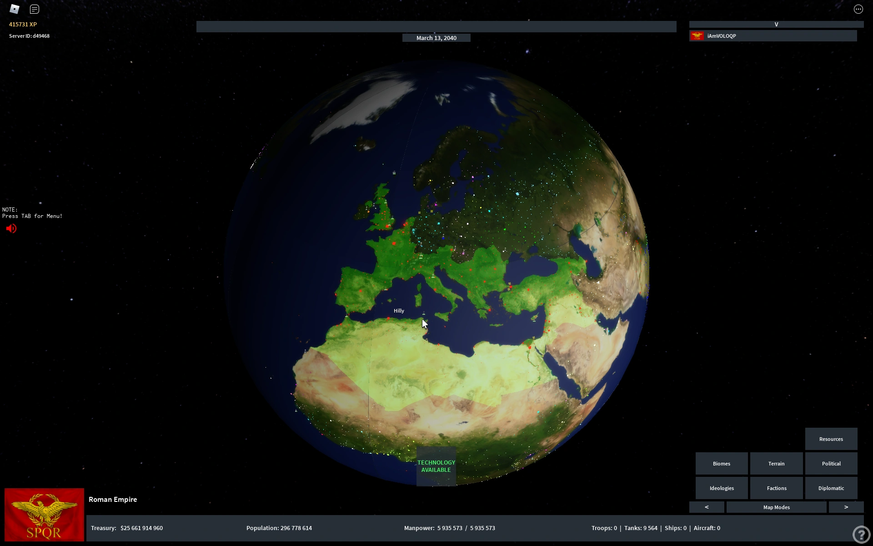This screenshot has height=546, width=873.
Task: Click the small flag next to iAmVOLOQP
Action: [697, 36]
